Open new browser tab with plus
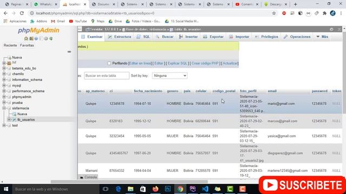This screenshot has height=194, width=346. click(x=295, y=4)
